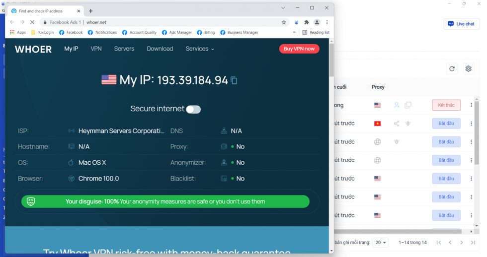Open settings gear in background window
This screenshot has height=257, width=487.
click(x=468, y=68)
